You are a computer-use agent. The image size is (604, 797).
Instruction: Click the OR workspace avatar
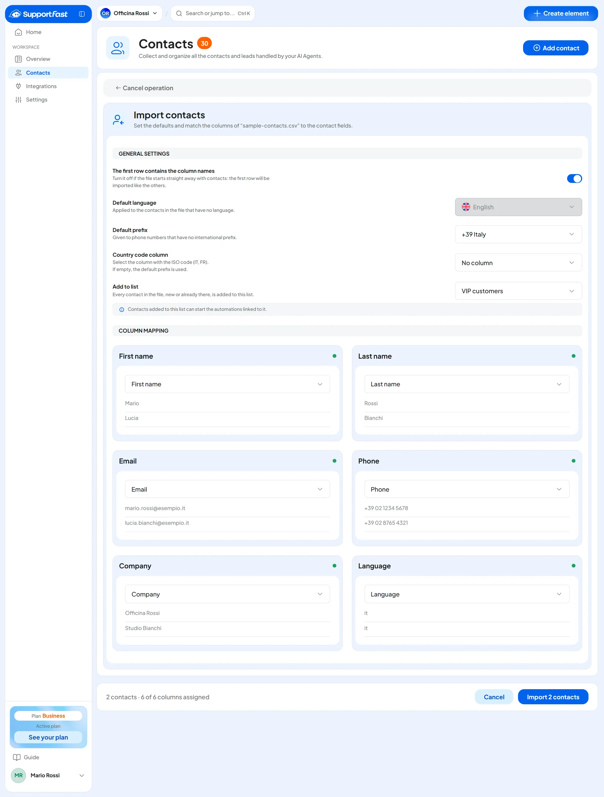click(x=105, y=13)
